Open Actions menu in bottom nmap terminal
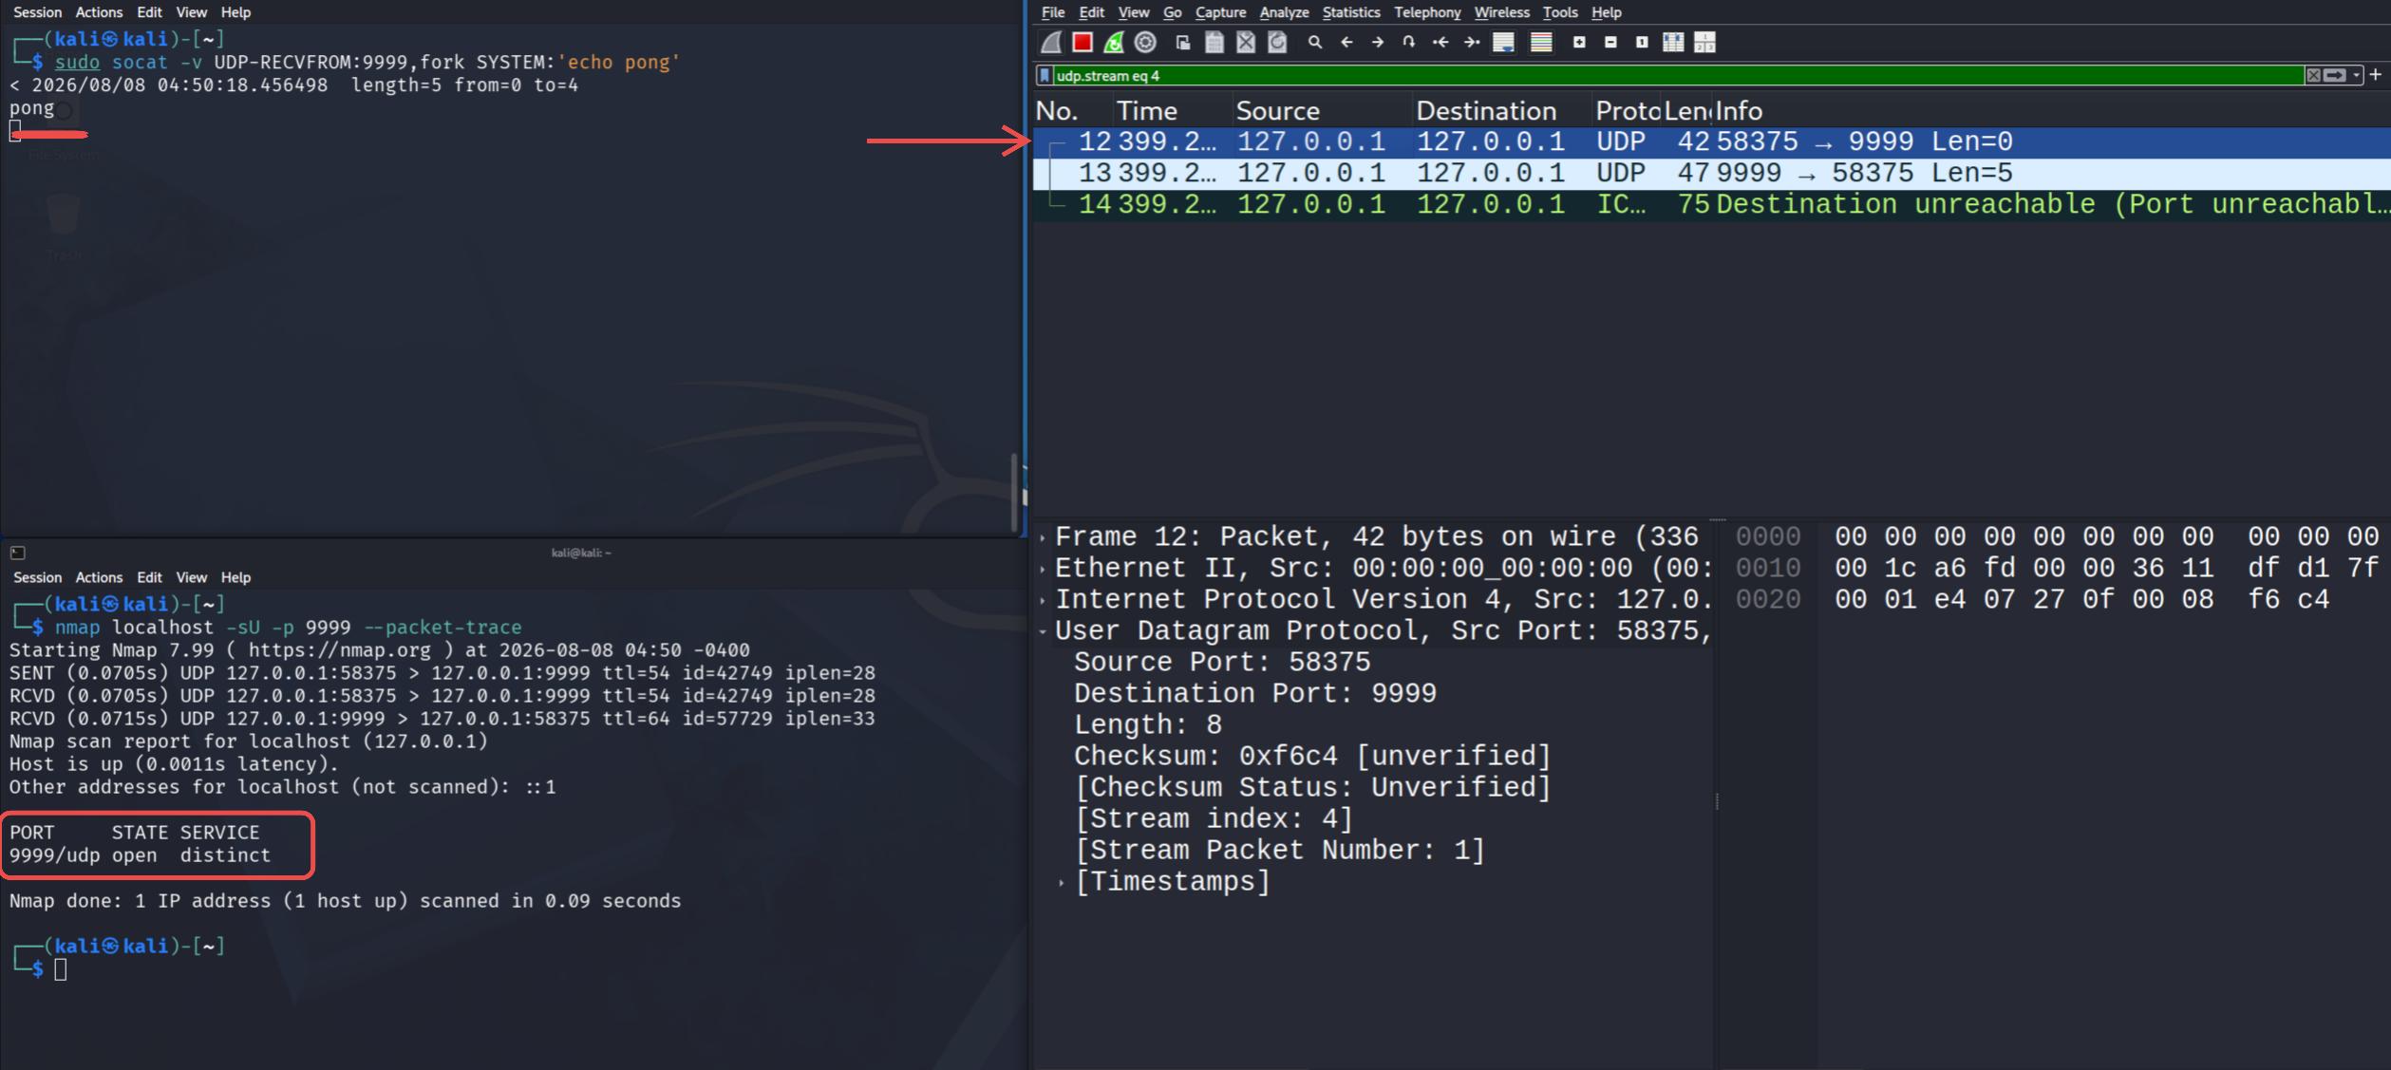Screen dimensions: 2391x1070 99,577
